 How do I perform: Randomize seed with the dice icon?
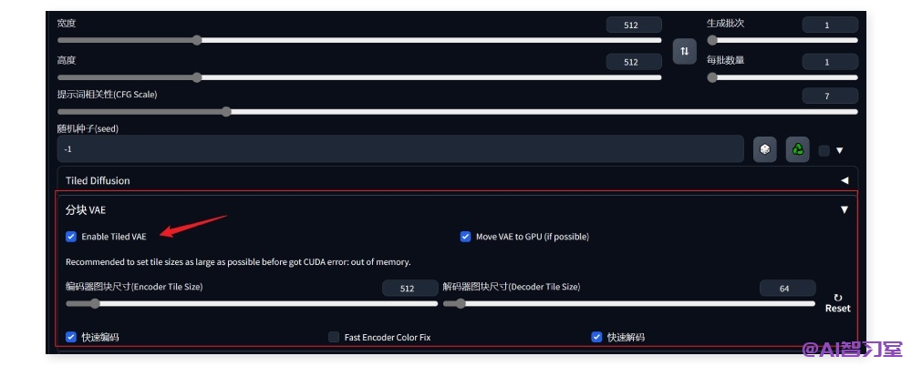765,149
